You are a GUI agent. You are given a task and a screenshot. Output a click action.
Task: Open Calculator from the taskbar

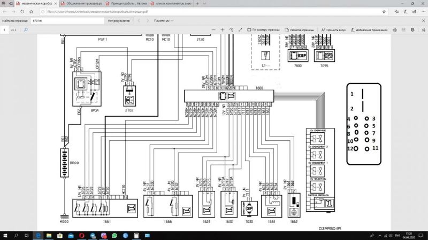136,235
